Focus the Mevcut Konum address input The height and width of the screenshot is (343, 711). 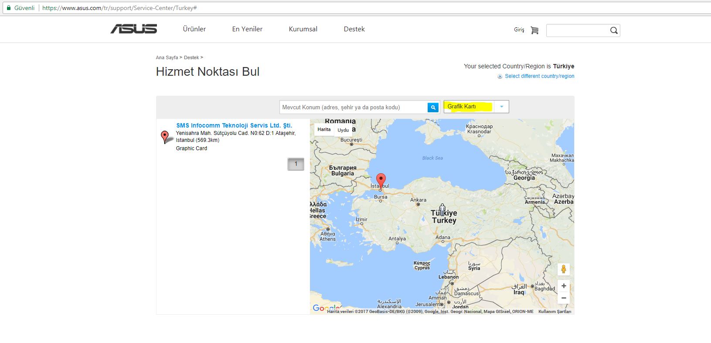[354, 107]
